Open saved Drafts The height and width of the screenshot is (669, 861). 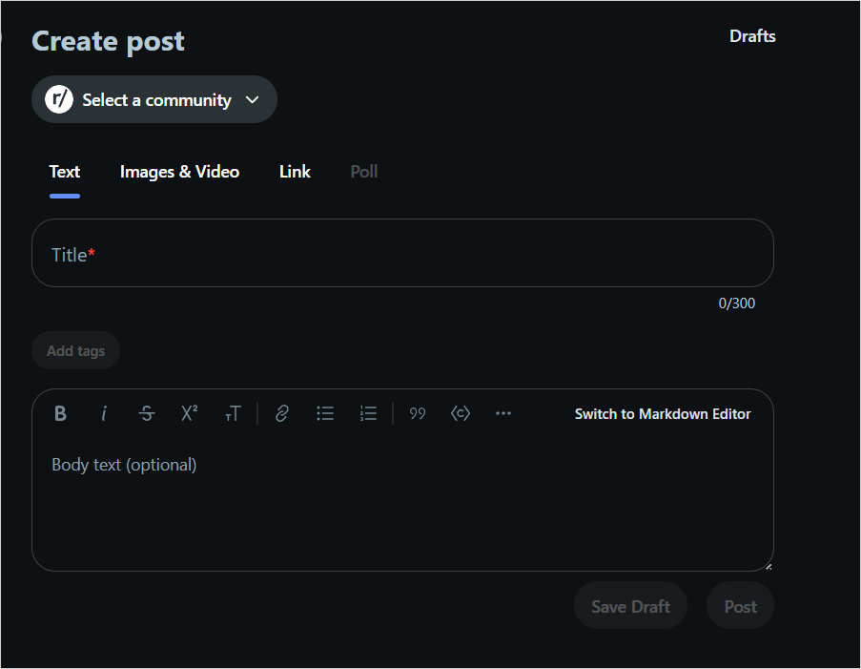(x=752, y=36)
